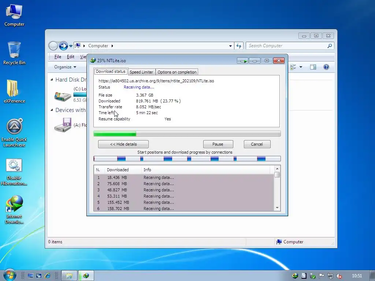
Task: Select Disable Hibernation desktop icon
Action: pyautogui.click(x=14, y=172)
